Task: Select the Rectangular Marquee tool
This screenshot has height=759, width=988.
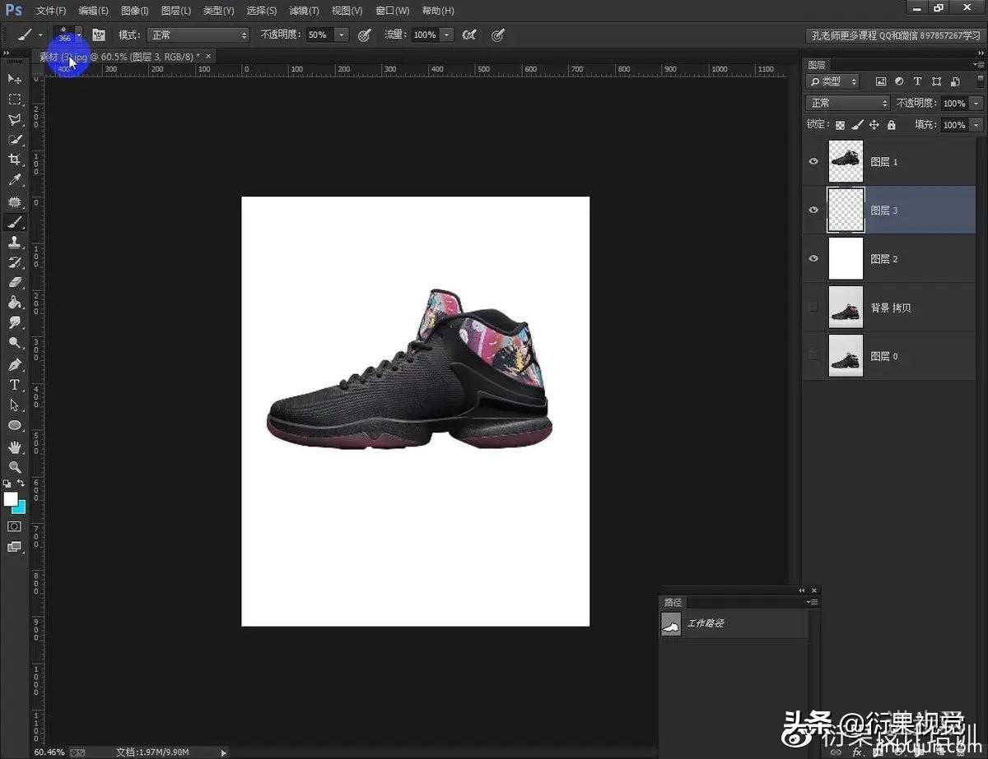Action: coord(14,100)
